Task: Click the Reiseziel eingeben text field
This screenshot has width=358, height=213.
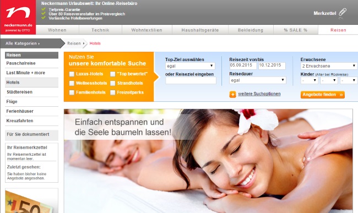Action: pyautogui.click(x=191, y=80)
